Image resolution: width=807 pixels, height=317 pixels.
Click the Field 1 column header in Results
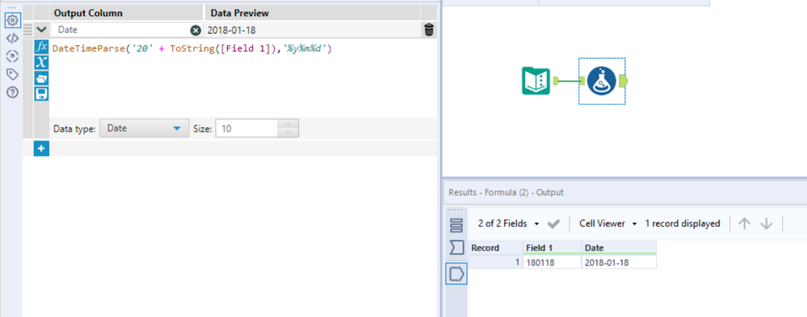pos(553,248)
